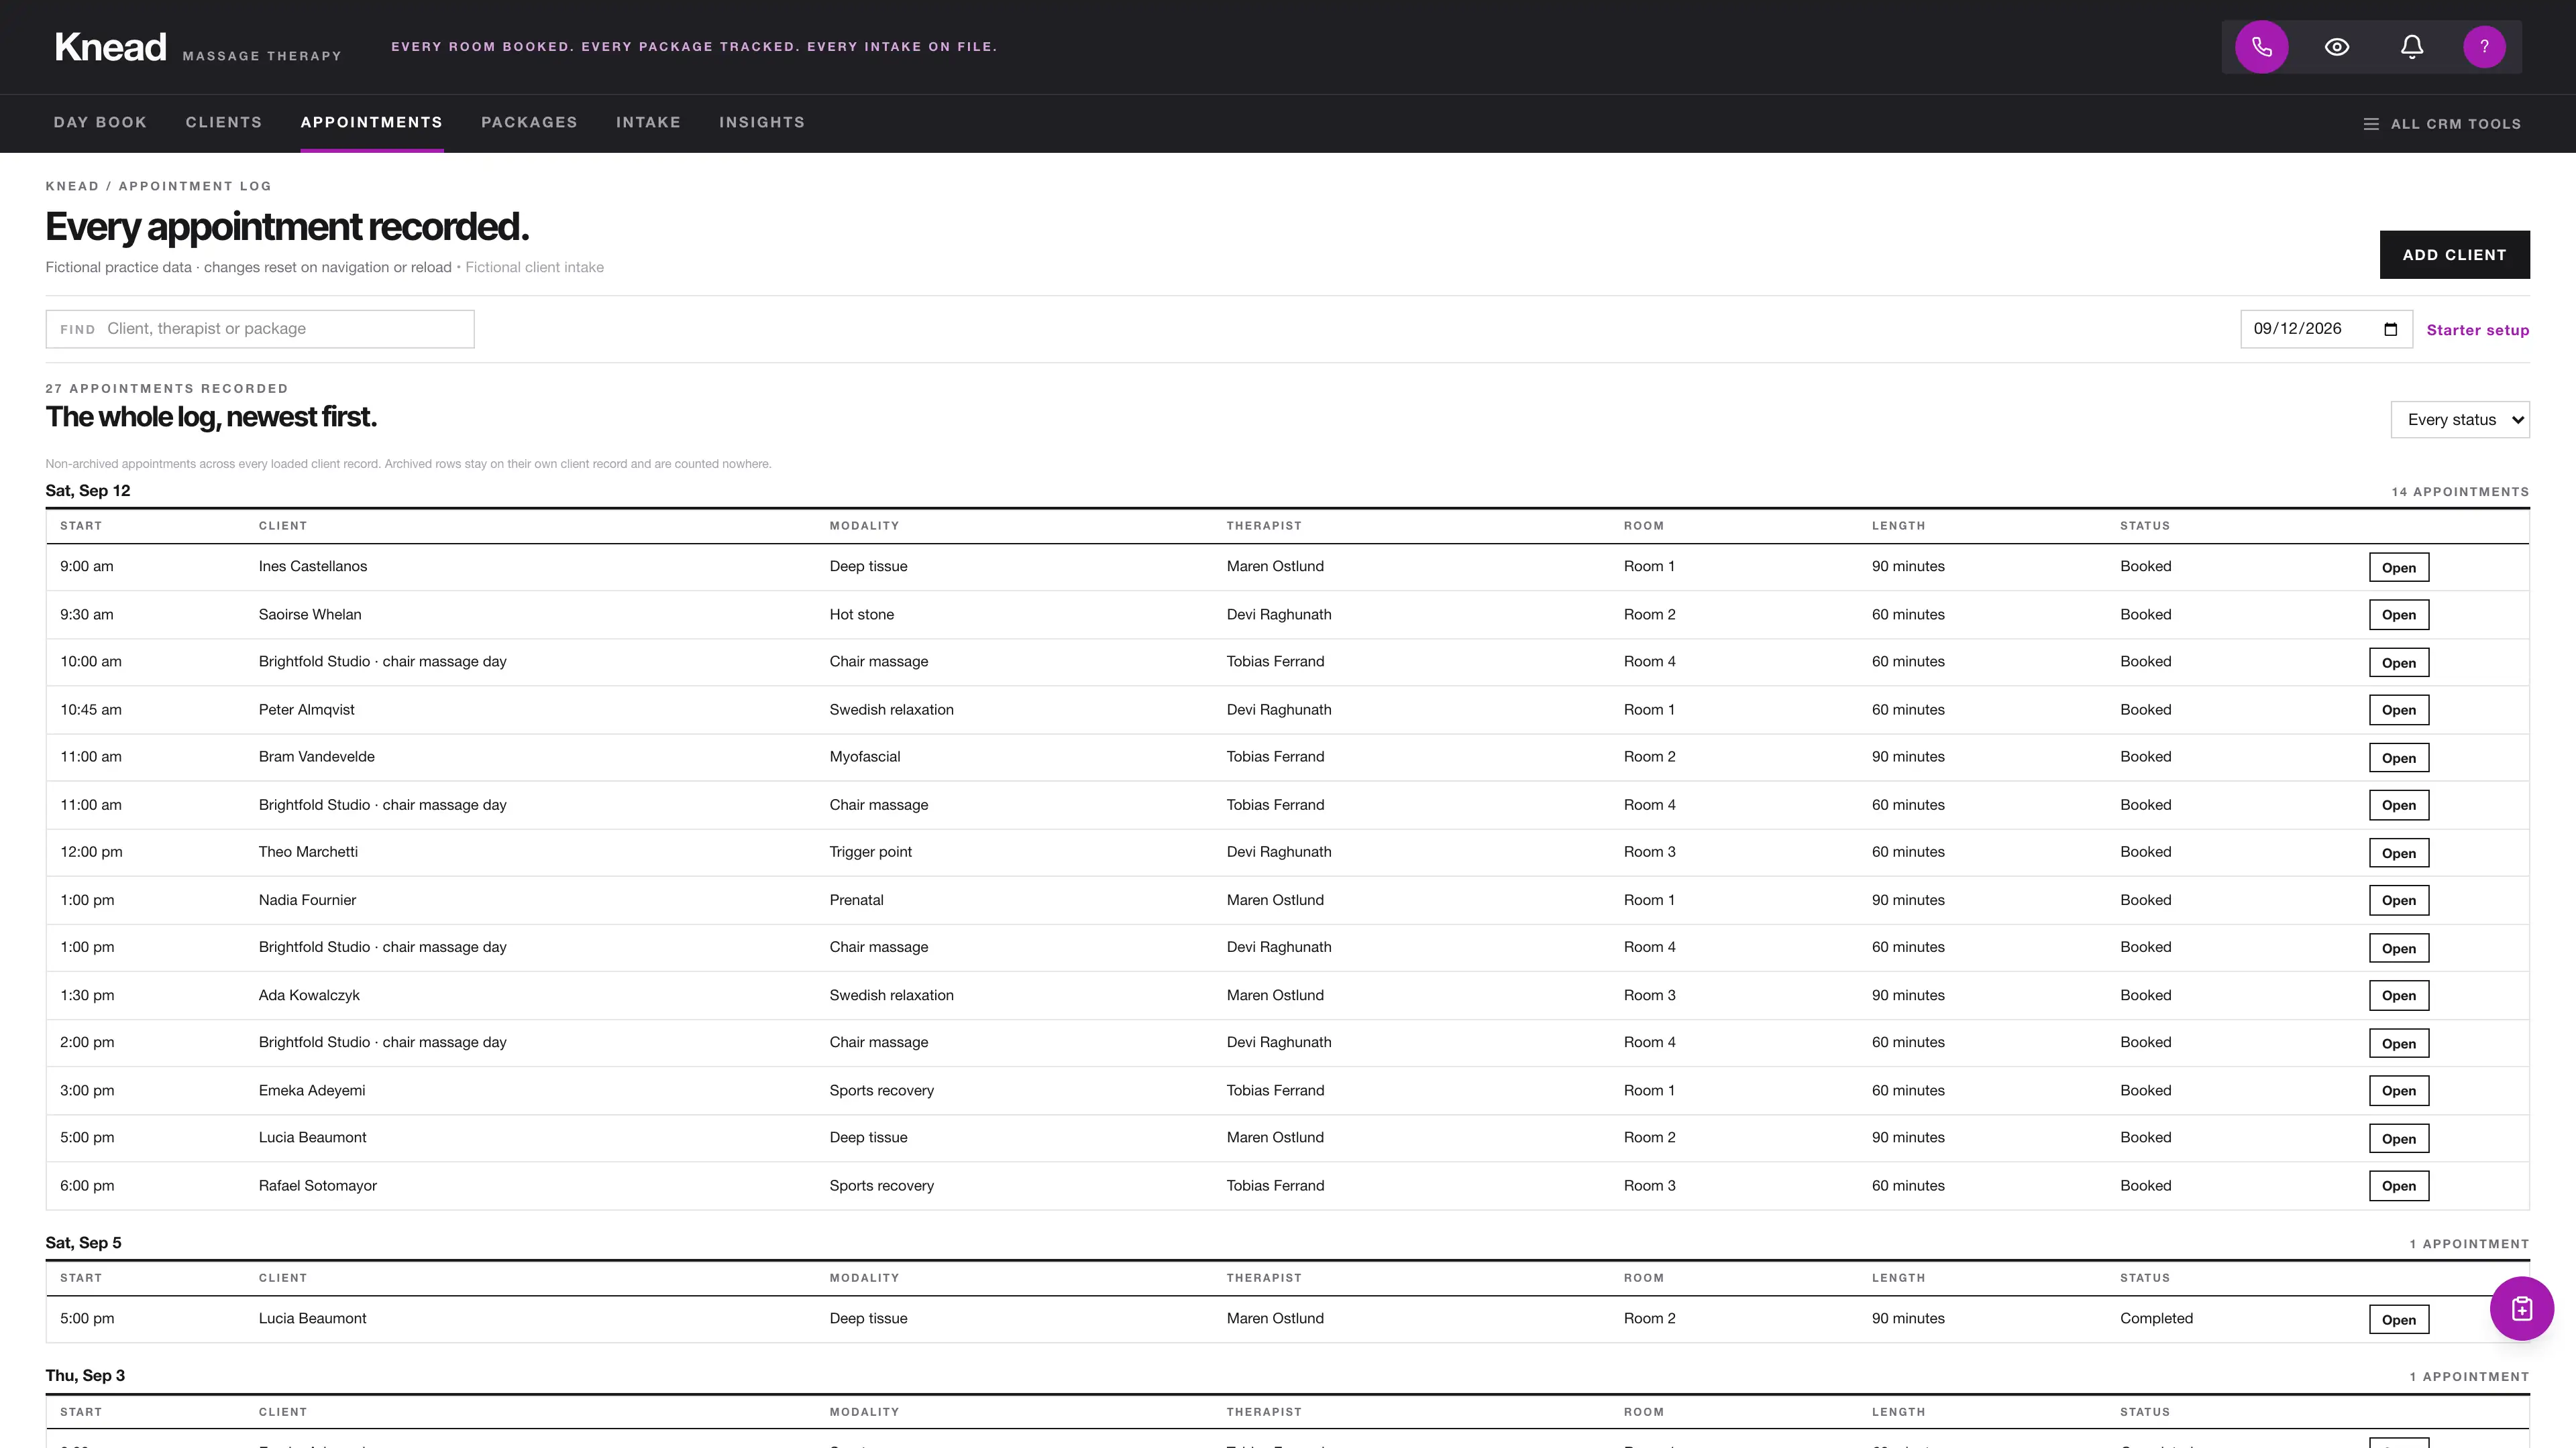This screenshot has height=1448, width=2576.
Task: Open notifications bell icon
Action: [2412, 47]
